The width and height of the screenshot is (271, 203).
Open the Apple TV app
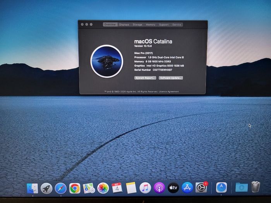173,188
